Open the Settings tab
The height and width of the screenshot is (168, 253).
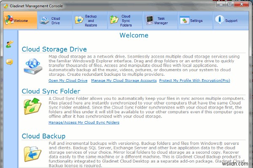pyautogui.click(x=196, y=20)
